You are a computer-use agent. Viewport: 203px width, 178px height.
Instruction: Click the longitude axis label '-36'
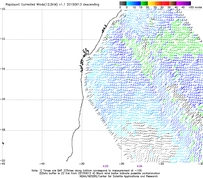[x=122, y=164]
